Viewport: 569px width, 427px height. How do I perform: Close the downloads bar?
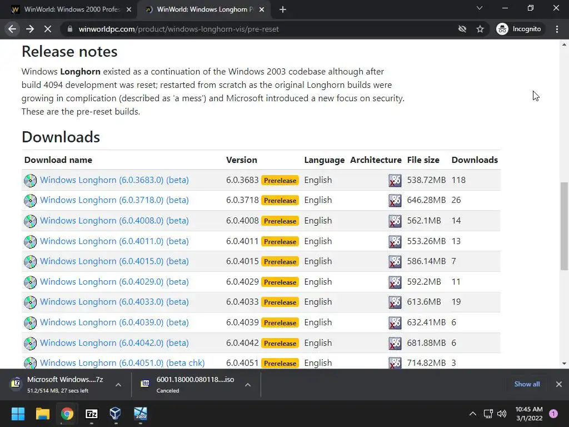point(559,384)
